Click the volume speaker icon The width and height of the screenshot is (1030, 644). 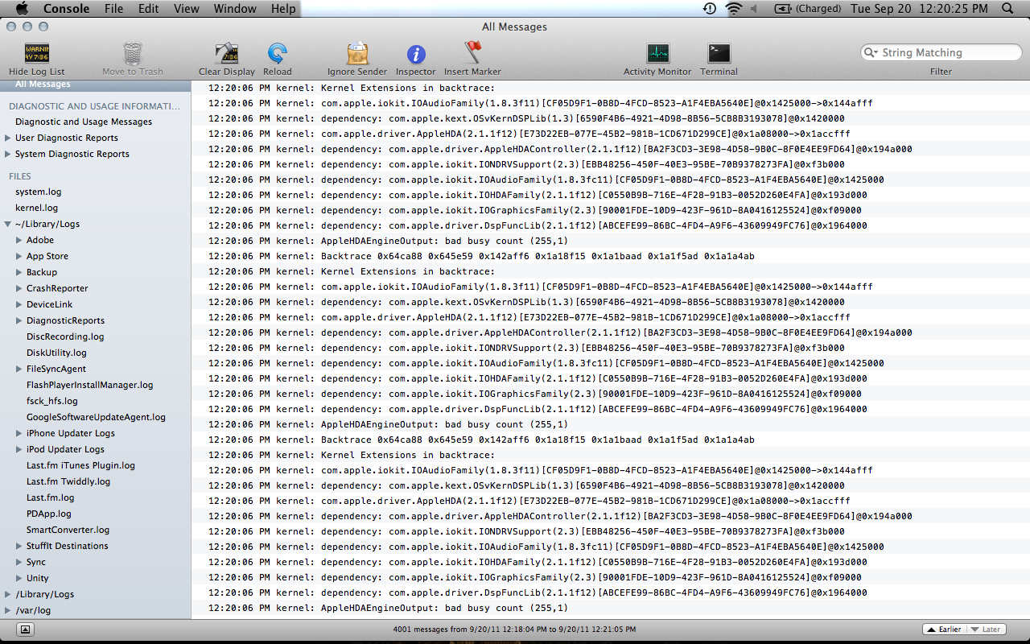[755, 9]
